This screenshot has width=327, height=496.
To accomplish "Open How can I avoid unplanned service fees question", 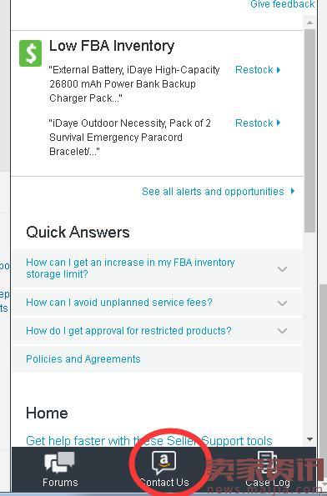I will pyautogui.click(x=119, y=303).
